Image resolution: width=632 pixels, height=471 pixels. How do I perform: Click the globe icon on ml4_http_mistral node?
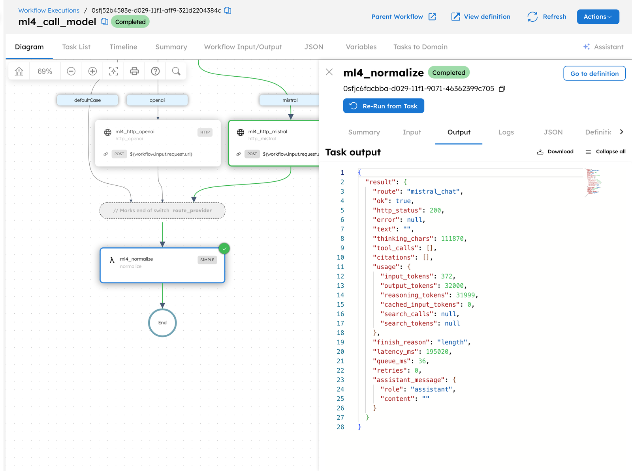241,132
